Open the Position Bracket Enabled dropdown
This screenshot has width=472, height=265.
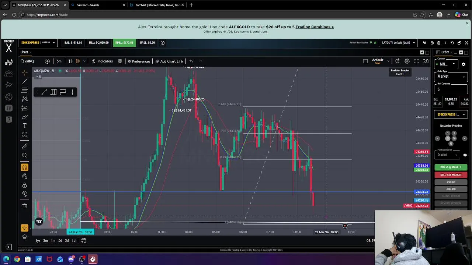[x=447, y=155]
